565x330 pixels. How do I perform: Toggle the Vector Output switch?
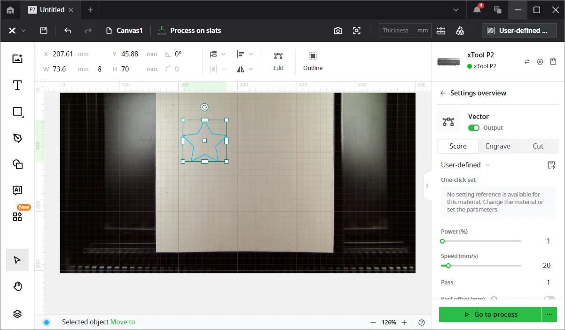(x=473, y=128)
